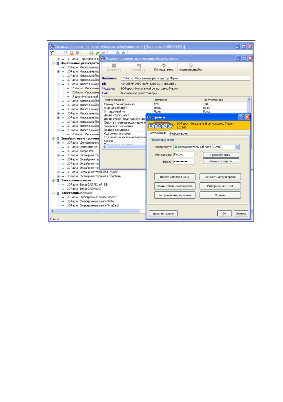Image resolution: width=283 pixels, height=402 pixels.
Task: Click 'Информация о ККМ' button
Action: [x=220, y=186]
